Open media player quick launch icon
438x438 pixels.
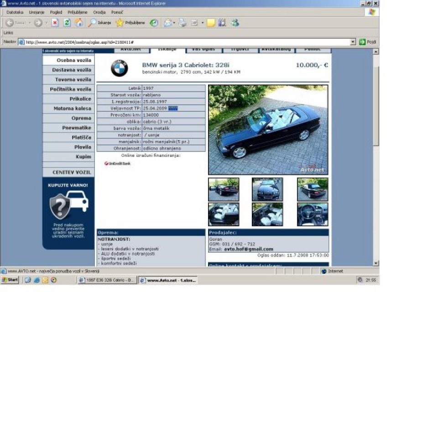[54, 280]
